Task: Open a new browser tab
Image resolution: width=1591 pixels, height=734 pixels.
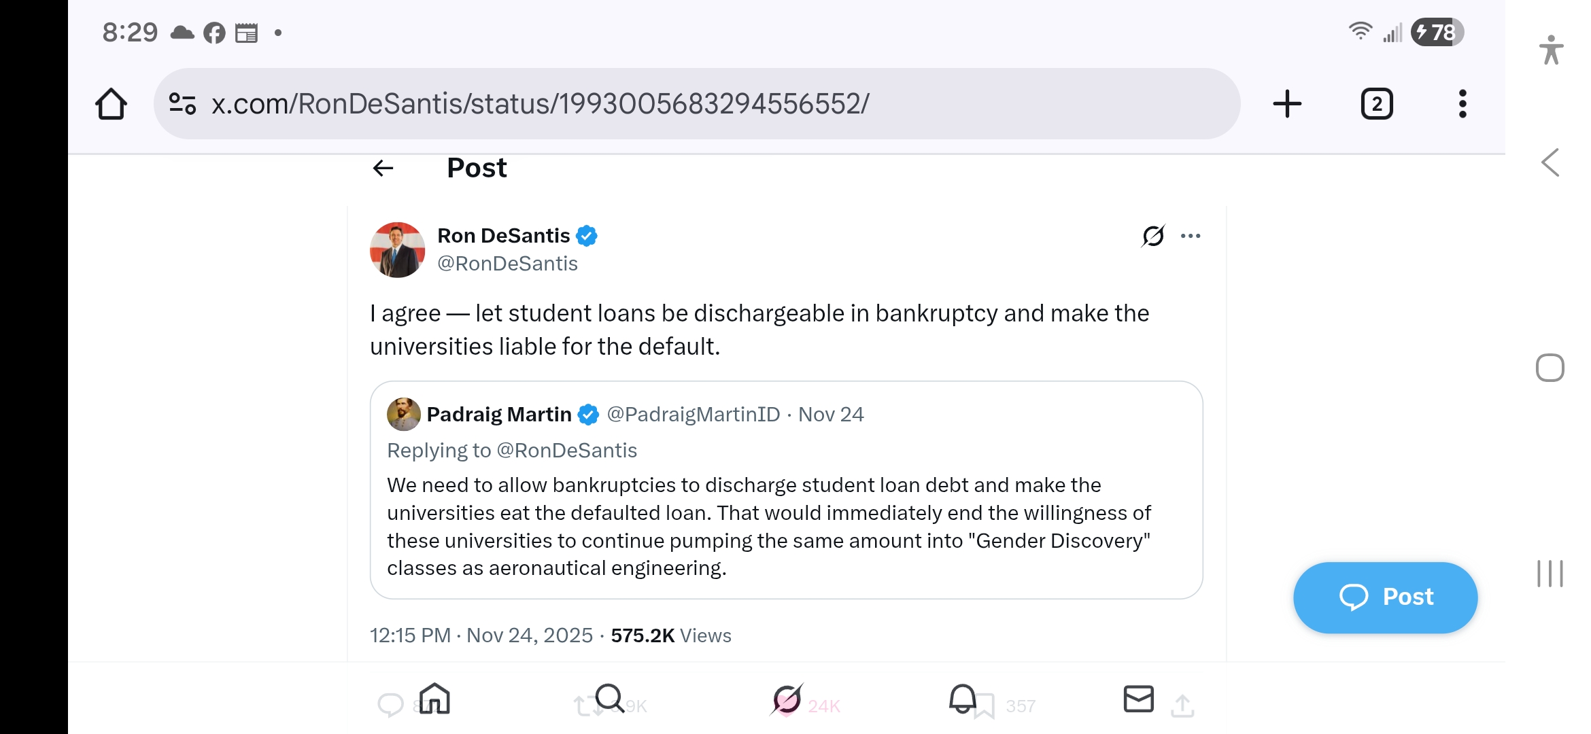Action: (1286, 104)
